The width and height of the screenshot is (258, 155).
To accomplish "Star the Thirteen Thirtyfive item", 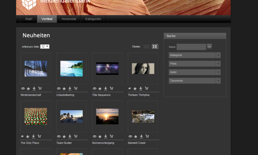I will coord(135,89).
